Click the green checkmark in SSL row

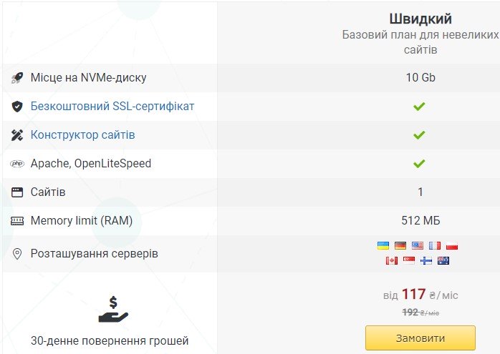pyautogui.click(x=420, y=107)
